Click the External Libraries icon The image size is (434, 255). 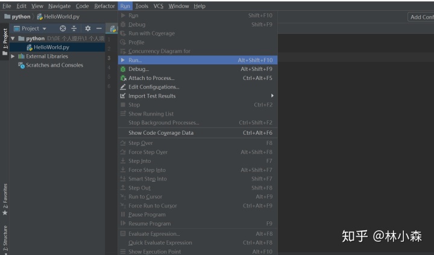(21, 57)
